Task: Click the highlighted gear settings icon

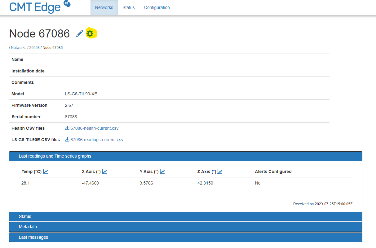Action: pyautogui.click(x=90, y=33)
